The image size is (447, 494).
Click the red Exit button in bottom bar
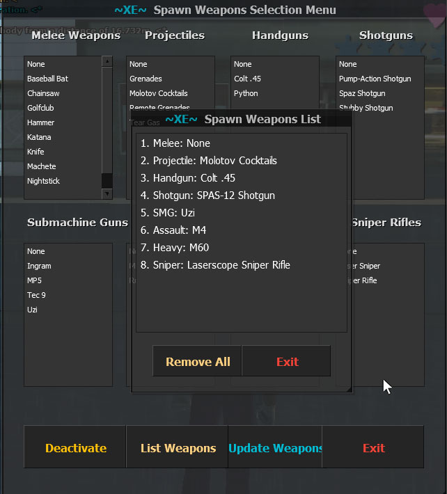tap(373, 447)
